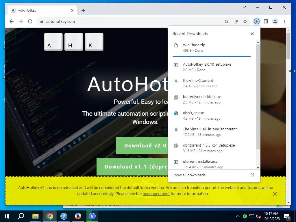Open the notification center with 9 notifications
The height and width of the screenshot is (222, 296).
click(x=287, y=217)
